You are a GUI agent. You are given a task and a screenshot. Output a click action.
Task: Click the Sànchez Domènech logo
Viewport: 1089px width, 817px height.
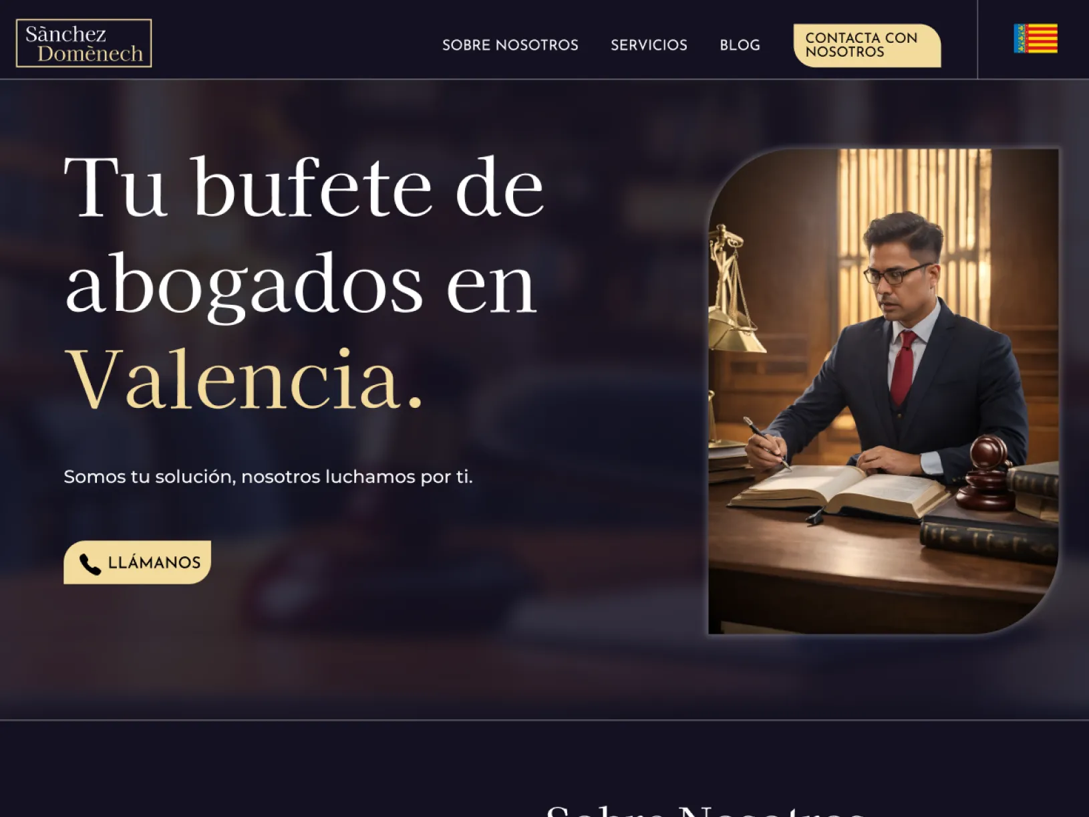[x=84, y=43]
